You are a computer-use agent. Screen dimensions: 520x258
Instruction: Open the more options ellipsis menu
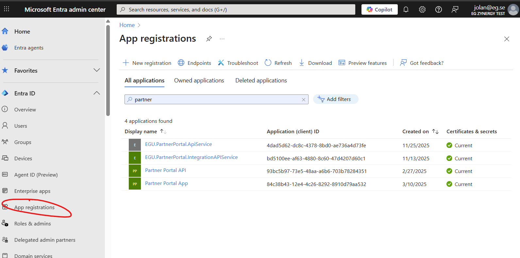point(222,39)
